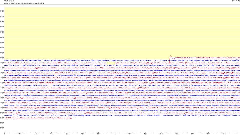Select the 14:30 time row label

[2, 83]
